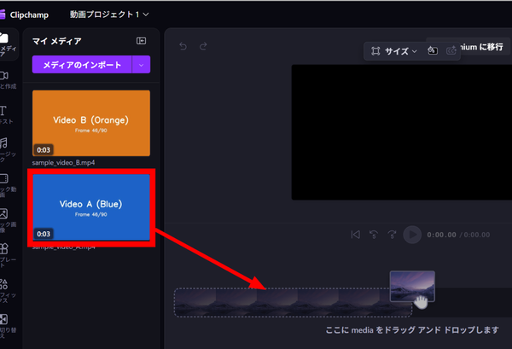
Task: Open the Stock video sidebar icon
Action: click(x=8, y=185)
